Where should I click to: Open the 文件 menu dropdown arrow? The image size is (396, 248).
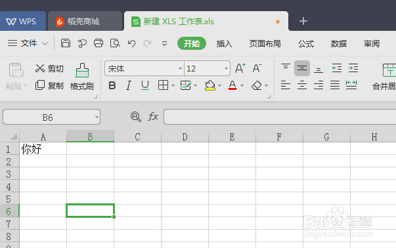[45, 44]
